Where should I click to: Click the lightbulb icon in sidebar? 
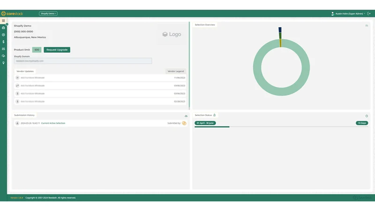click(3, 63)
